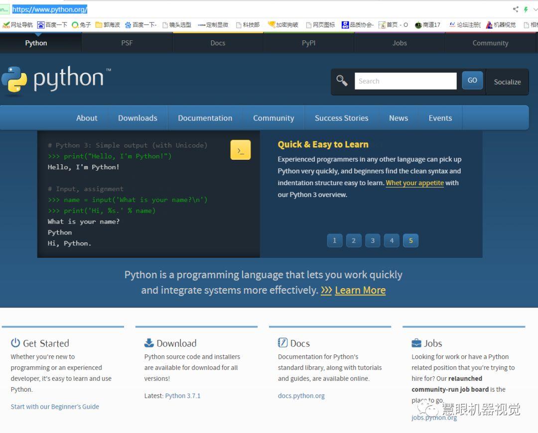
Task: Open the 机器视觉 bookmark
Action: click(501, 25)
